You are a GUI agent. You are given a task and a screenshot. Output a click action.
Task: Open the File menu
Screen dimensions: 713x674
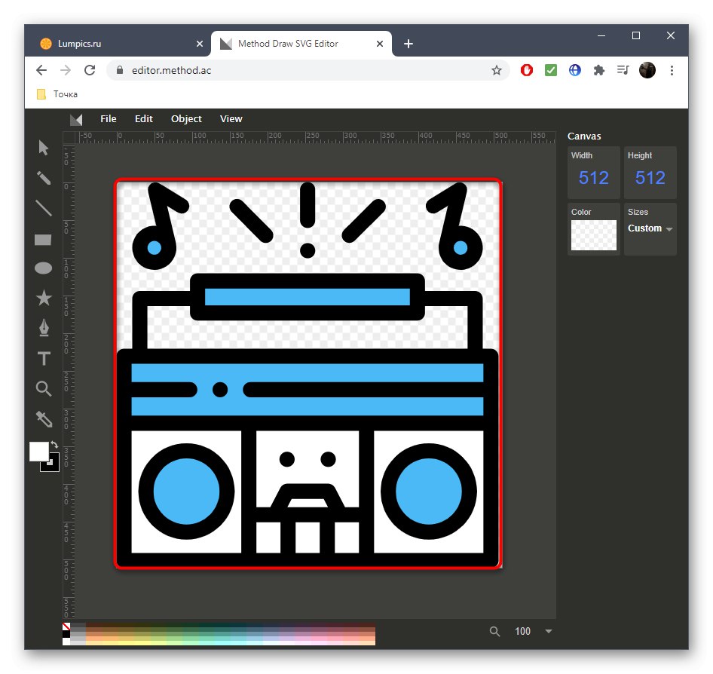point(108,118)
